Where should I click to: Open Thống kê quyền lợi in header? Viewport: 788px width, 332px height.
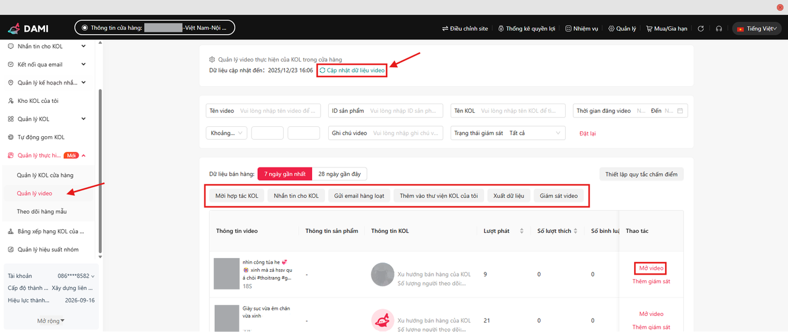click(x=526, y=28)
